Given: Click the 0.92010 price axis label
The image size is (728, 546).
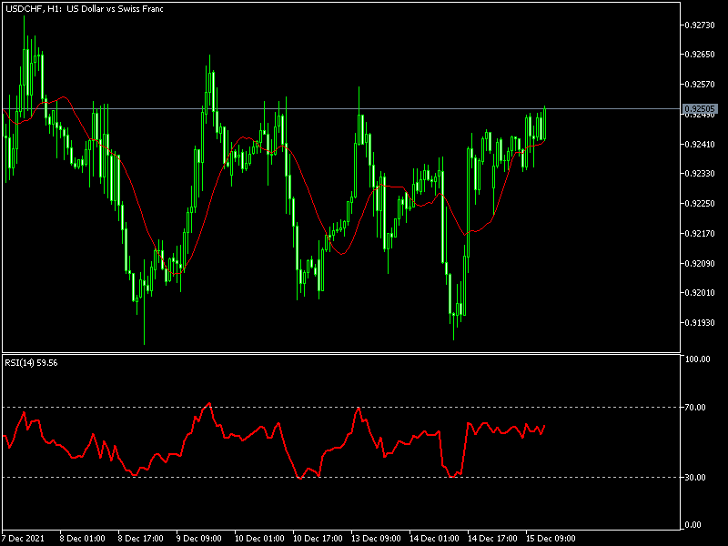Looking at the screenshot, I should point(700,292).
